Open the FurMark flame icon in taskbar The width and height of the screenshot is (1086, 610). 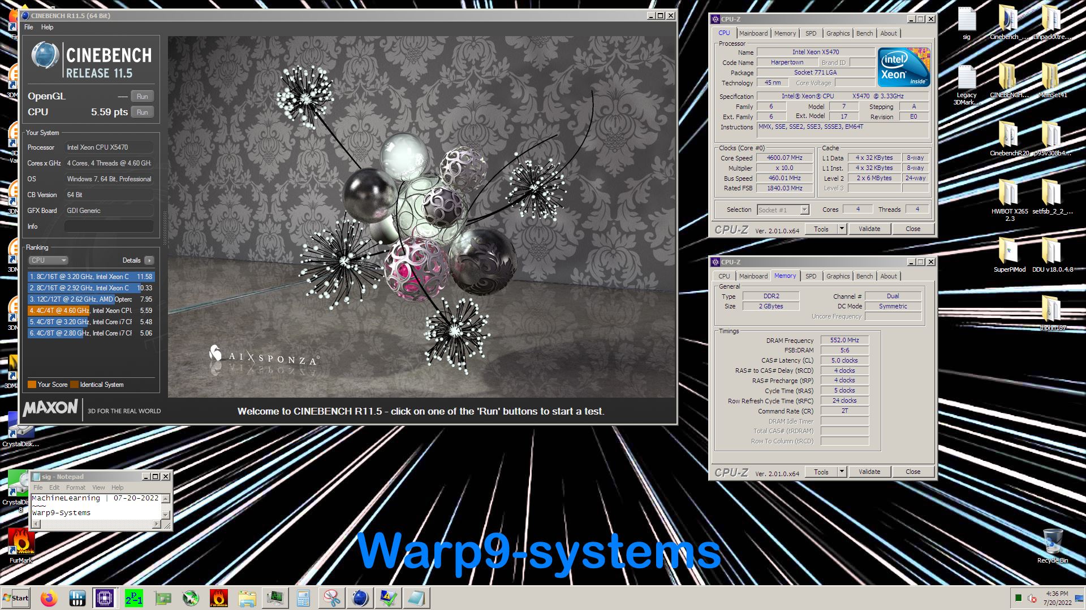pos(219,598)
